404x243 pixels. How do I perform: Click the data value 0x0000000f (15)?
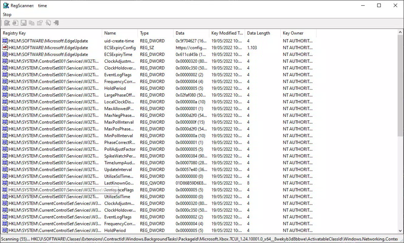click(x=190, y=122)
